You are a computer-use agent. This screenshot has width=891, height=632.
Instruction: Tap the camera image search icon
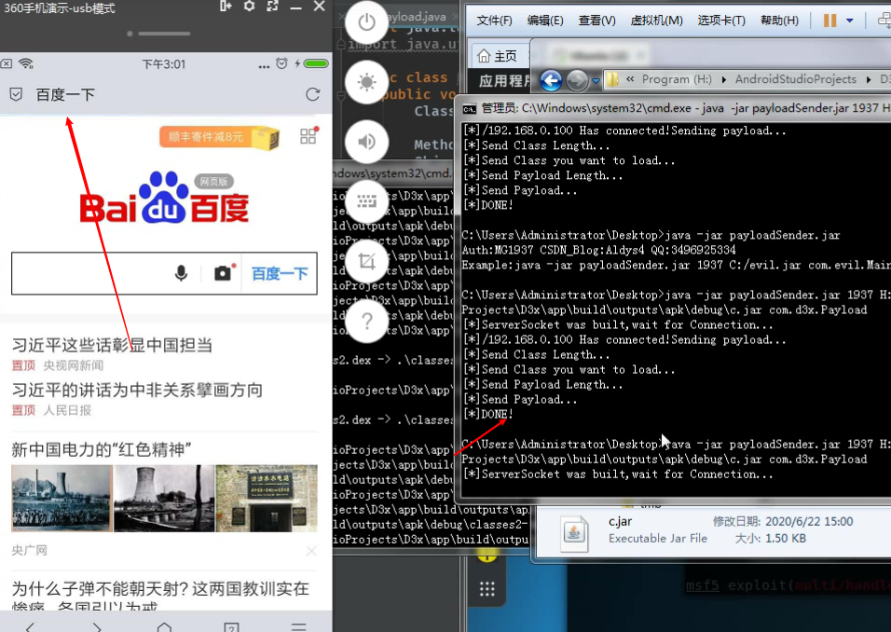pyautogui.click(x=223, y=273)
